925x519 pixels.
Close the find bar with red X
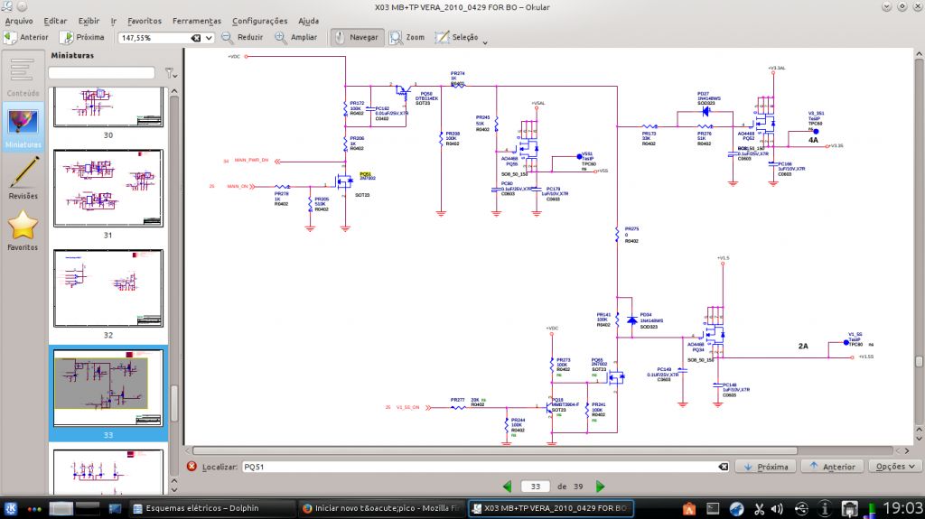point(192,467)
